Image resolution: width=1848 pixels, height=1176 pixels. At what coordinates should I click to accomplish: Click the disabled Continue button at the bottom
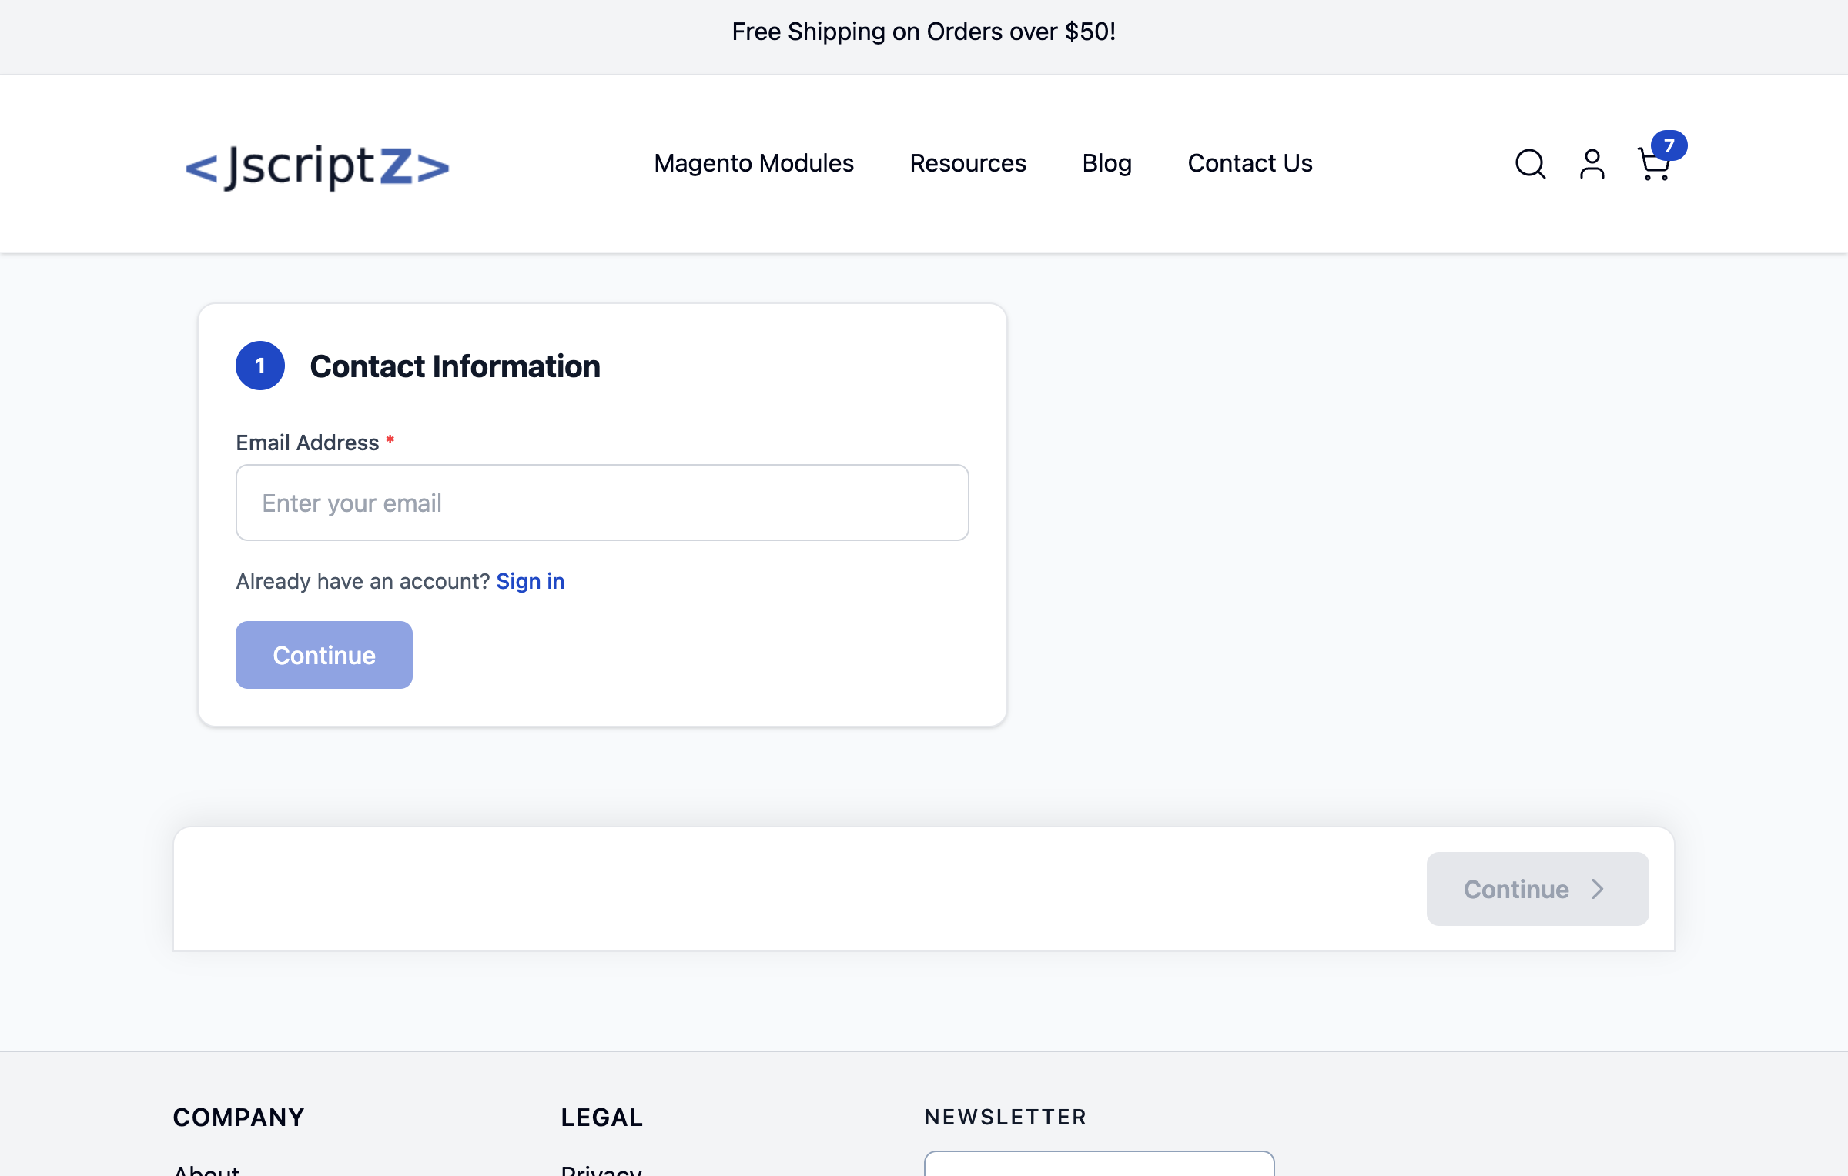point(1536,889)
